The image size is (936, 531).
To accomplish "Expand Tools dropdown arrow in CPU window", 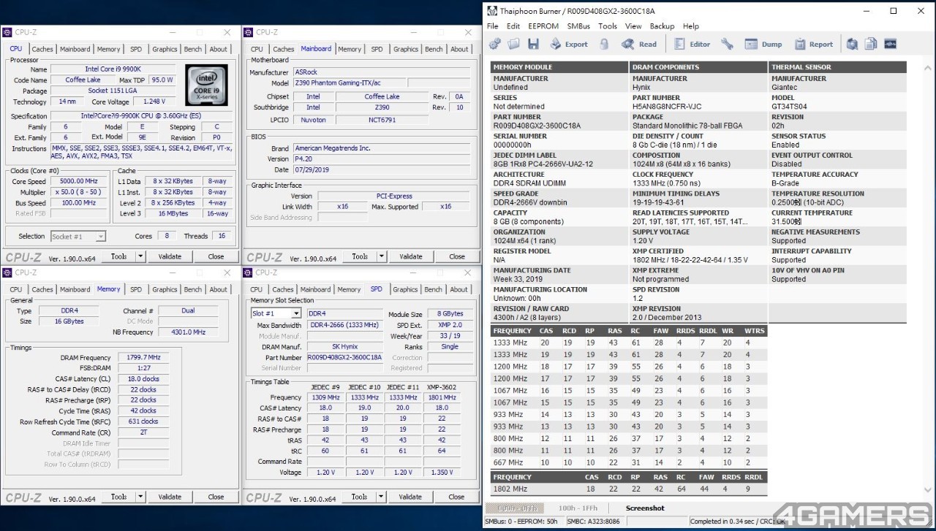I will point(140,256).
